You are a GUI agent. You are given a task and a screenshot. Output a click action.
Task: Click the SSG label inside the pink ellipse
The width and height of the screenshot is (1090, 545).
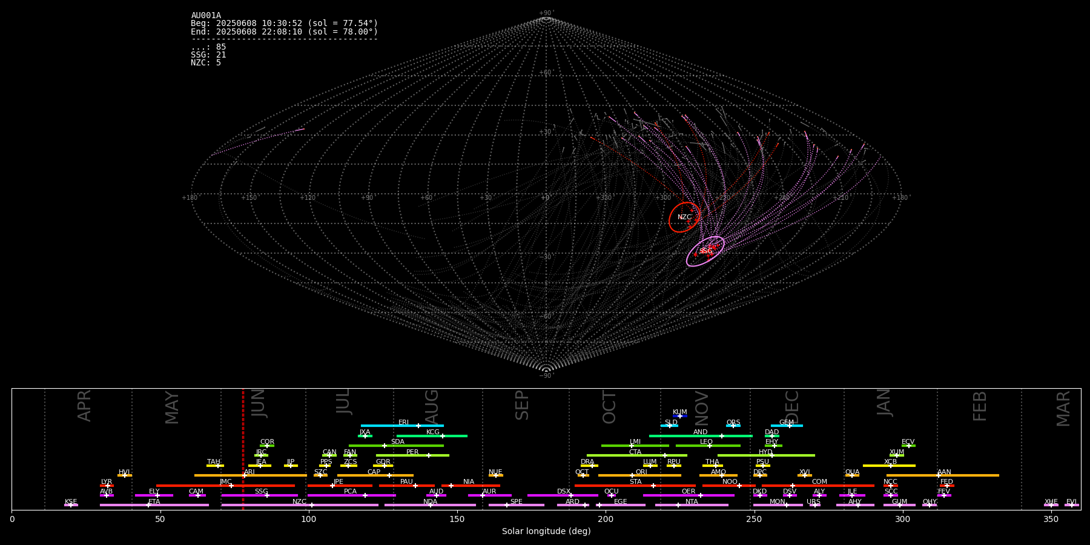coord(706,251)
